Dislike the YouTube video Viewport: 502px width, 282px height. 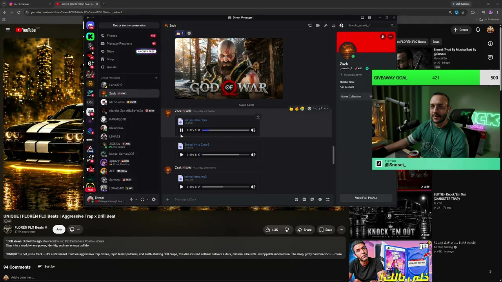287,230
